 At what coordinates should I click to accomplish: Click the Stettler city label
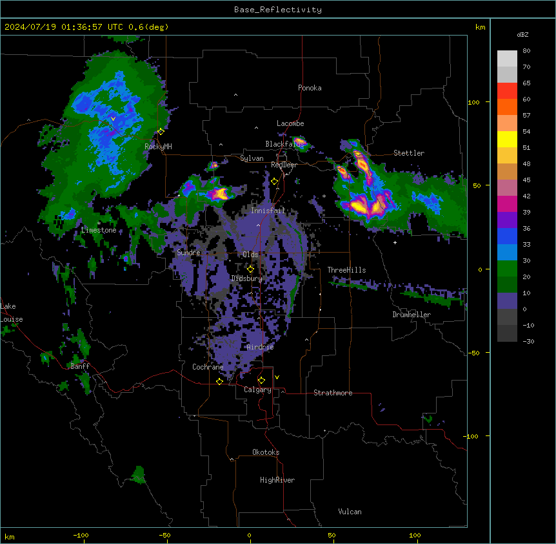(x=409, y=153)
